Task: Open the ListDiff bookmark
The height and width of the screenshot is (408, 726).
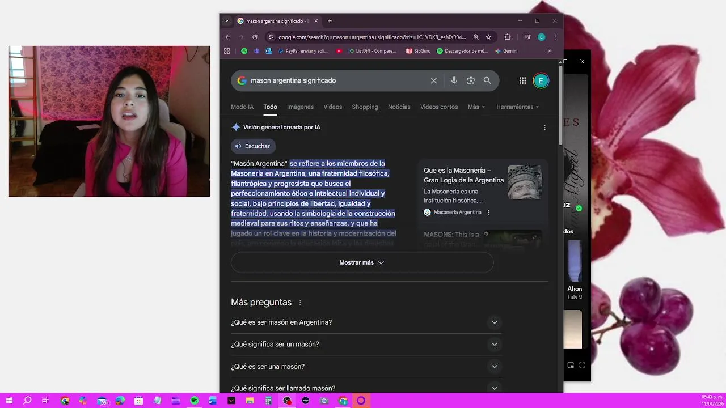Action: (x=373, y=51)
